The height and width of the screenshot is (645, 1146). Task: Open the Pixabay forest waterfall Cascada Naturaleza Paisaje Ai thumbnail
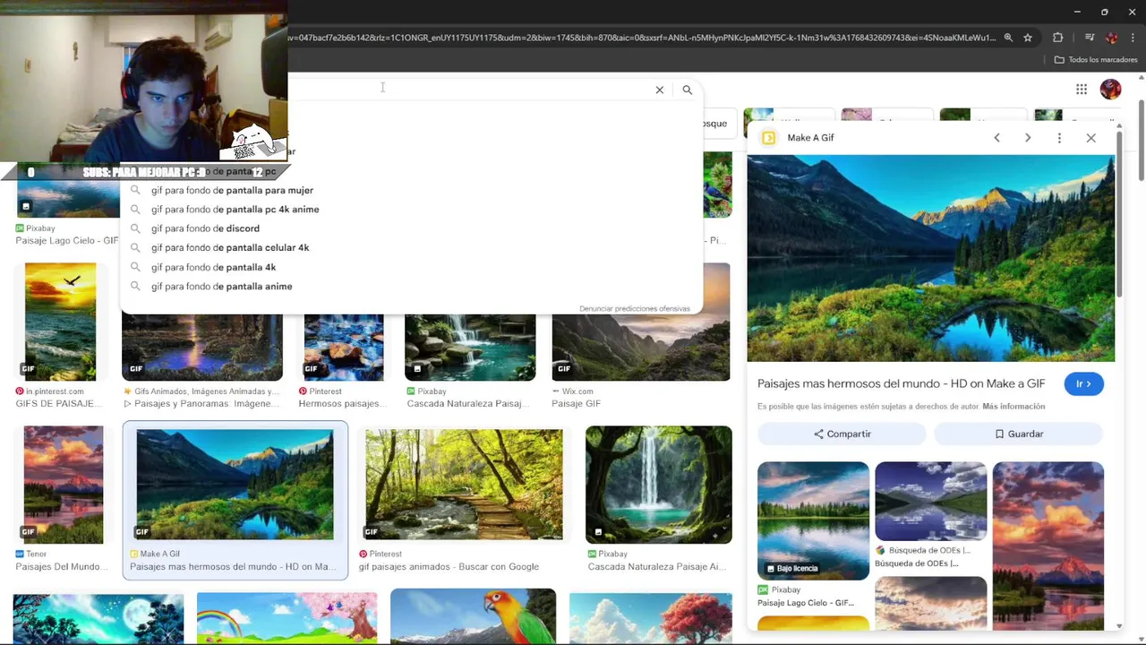[x=659, y=485]
